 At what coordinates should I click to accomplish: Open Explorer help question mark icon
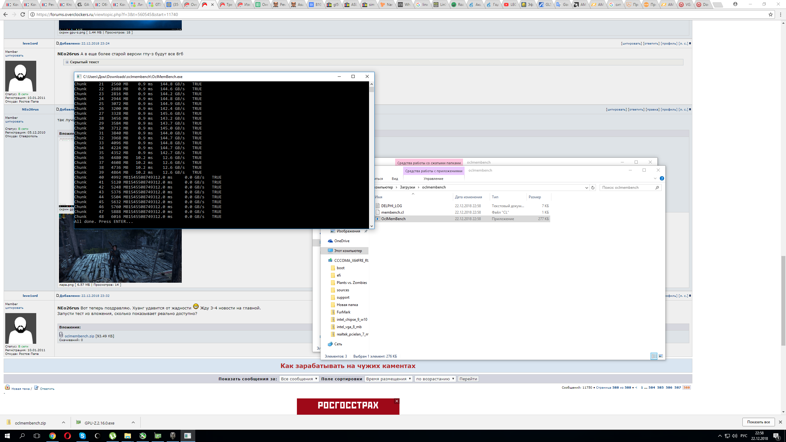[x=662, y=178]
